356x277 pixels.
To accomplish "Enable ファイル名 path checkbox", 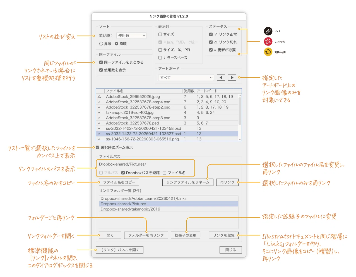I will pos(165,173).
